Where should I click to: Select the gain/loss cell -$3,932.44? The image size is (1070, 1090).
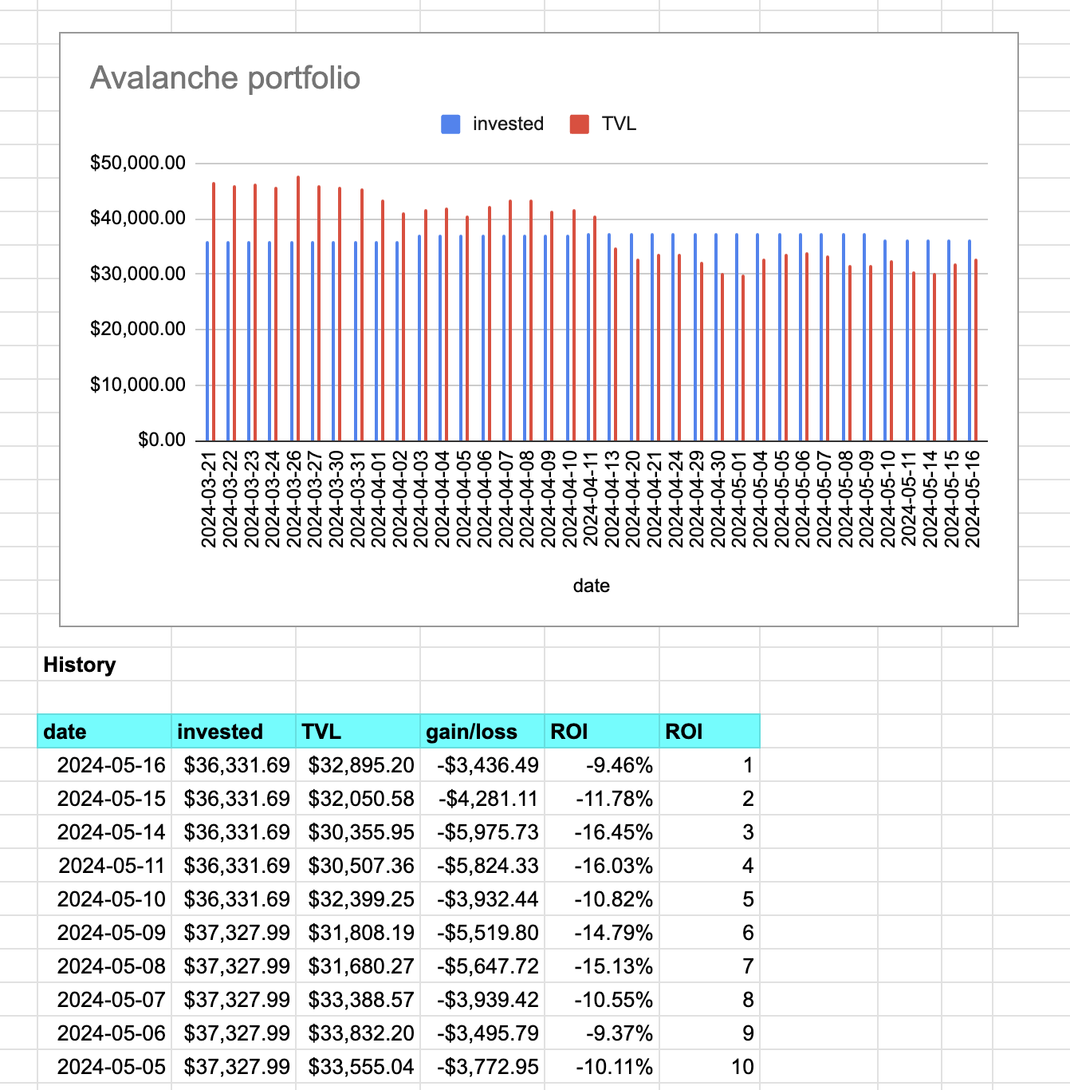[482, 899]
